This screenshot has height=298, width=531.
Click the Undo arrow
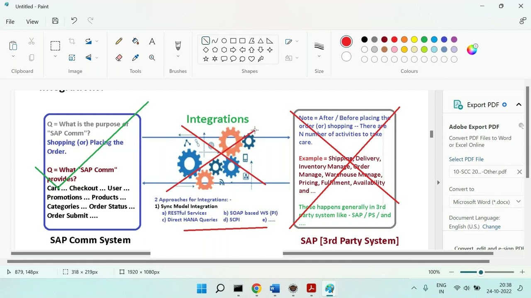point(74,21)
